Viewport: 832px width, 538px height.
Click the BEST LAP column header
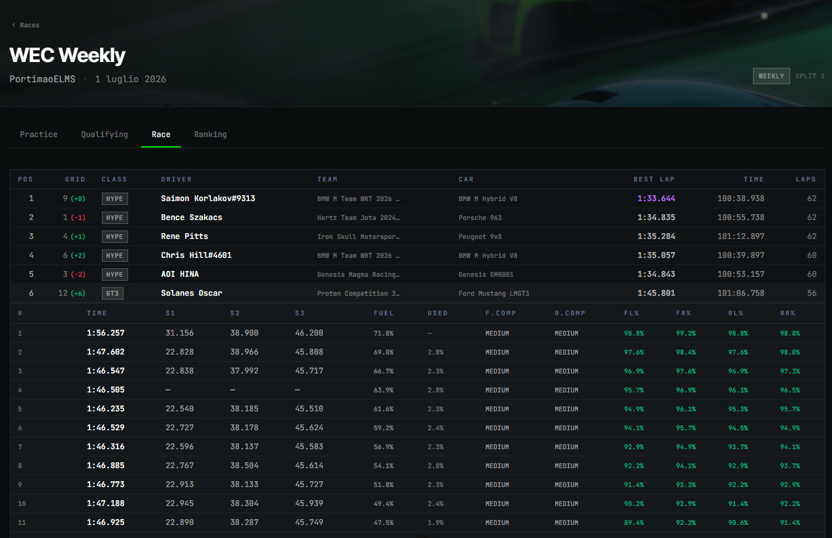[654, 180]
